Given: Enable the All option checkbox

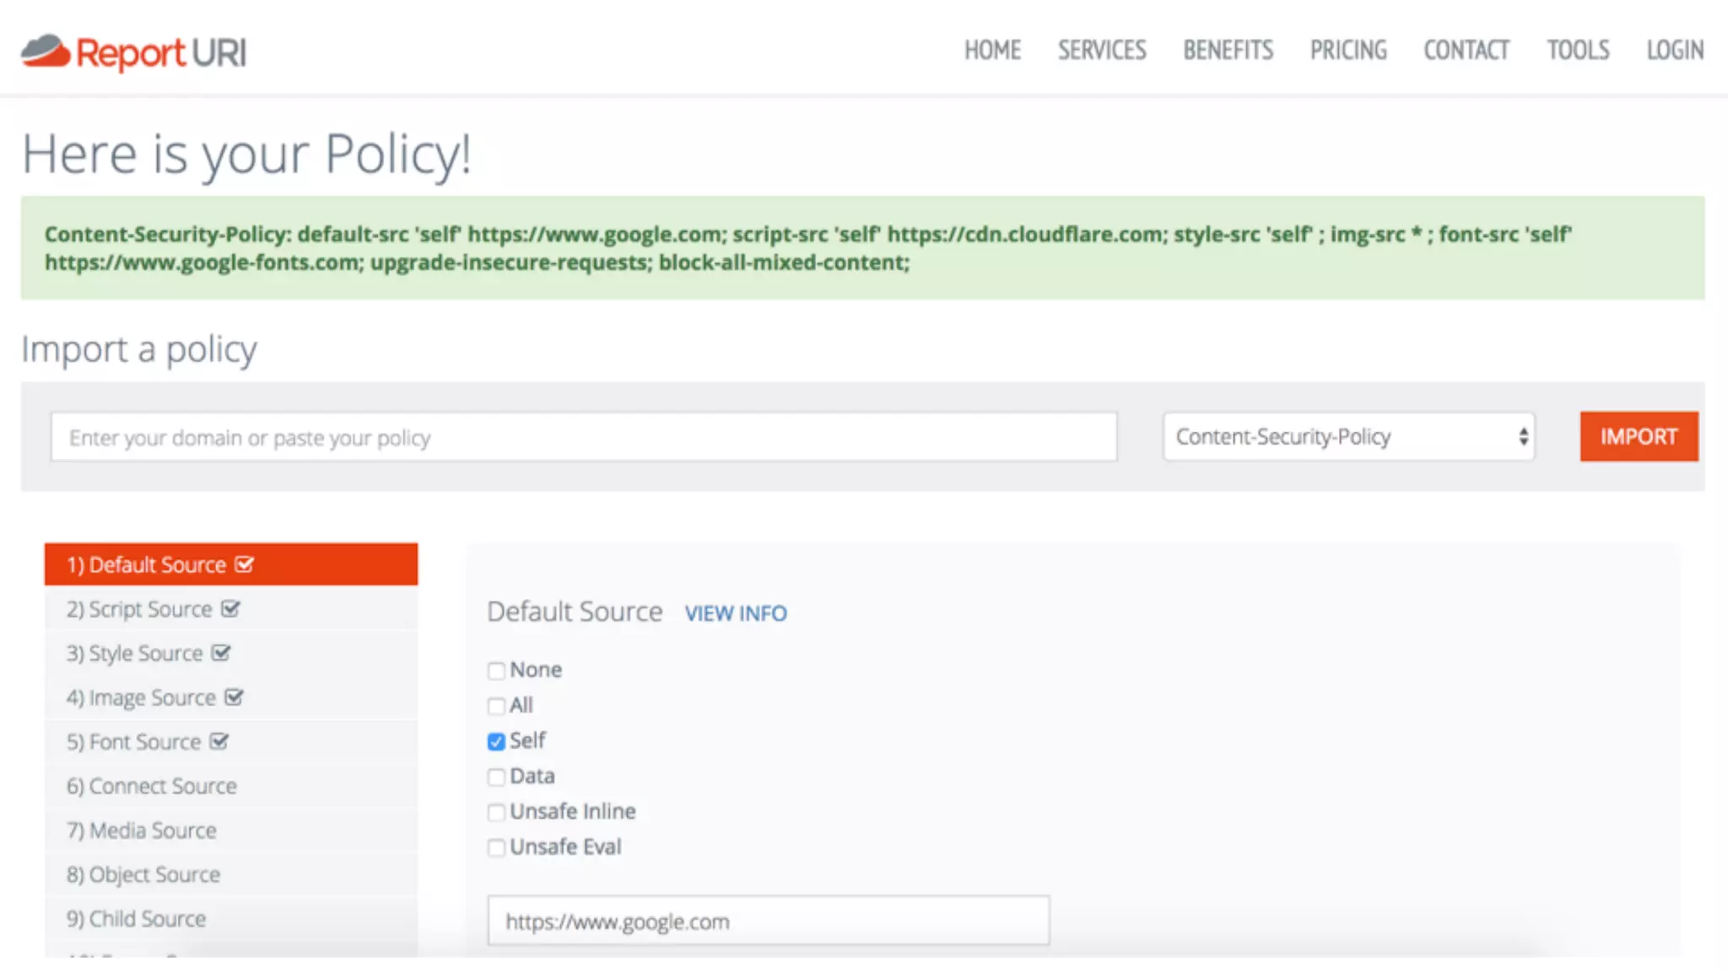Looking at the screenshot, I should (x=496, y=706).
